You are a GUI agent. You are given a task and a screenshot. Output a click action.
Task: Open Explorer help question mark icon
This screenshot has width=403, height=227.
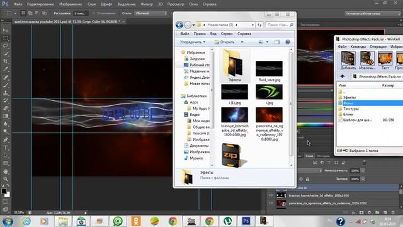[288, 42]
